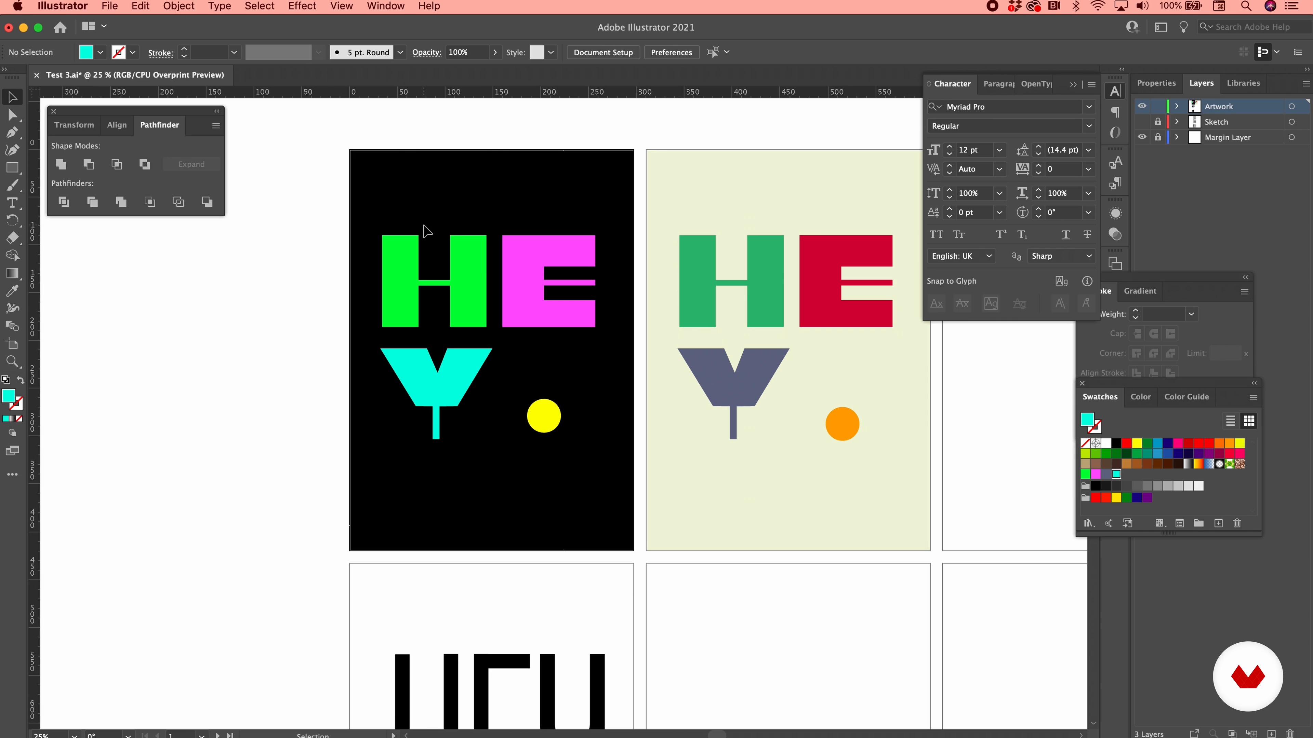1313x738 pixels.
Task: Select the Eraser tool
Action: coord(12,238)
